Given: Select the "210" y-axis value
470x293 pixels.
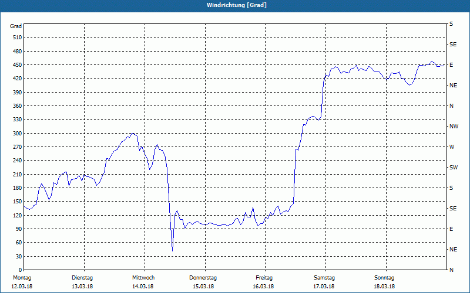Looking at the screenshot, I should click(x=18, y=174).
